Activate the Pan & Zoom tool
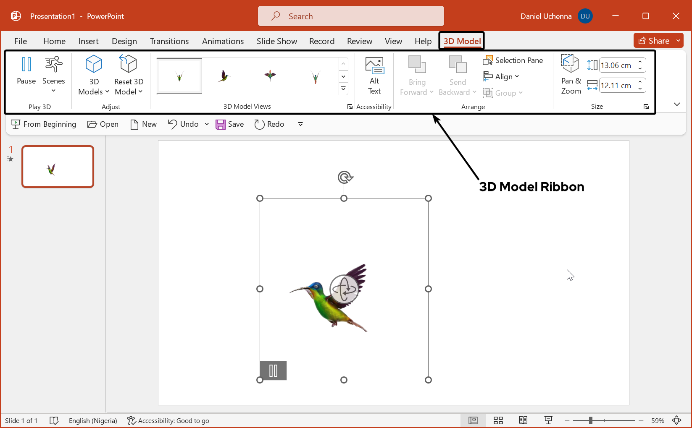The width and height of the screenshot is (692, 428). pos(570,75)
